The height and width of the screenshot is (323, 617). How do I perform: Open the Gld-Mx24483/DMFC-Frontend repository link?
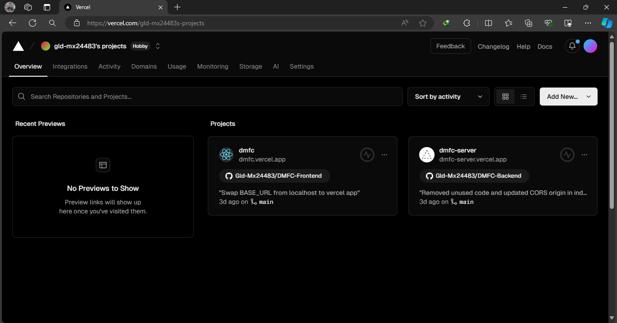pos(274,175)
